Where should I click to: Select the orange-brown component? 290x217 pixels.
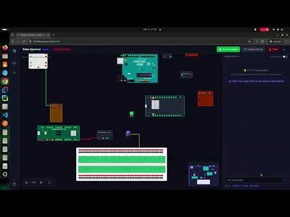click(x=56, y=113)
